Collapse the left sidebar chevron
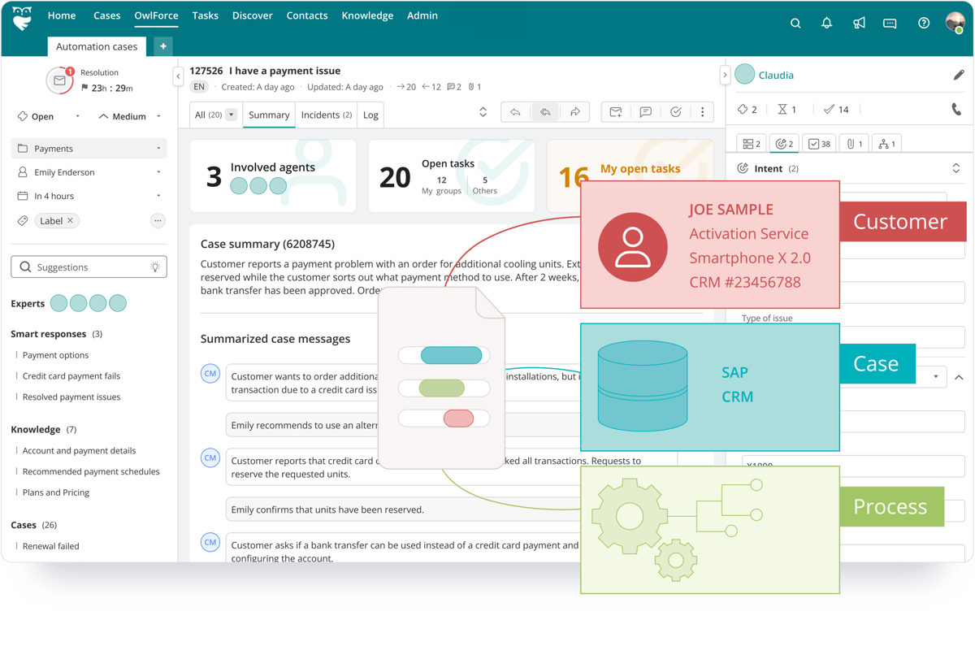Viewport: 975px width, 646px height. coord(178,76)
